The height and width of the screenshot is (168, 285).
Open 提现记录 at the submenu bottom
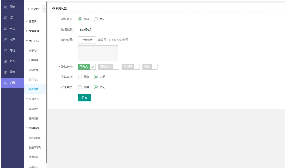point(34,167)
